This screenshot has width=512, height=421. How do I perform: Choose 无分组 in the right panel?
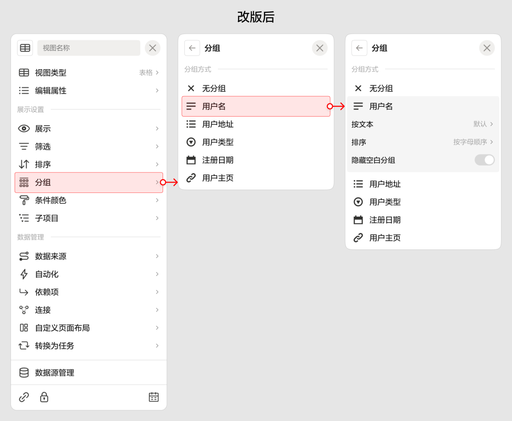381,88
